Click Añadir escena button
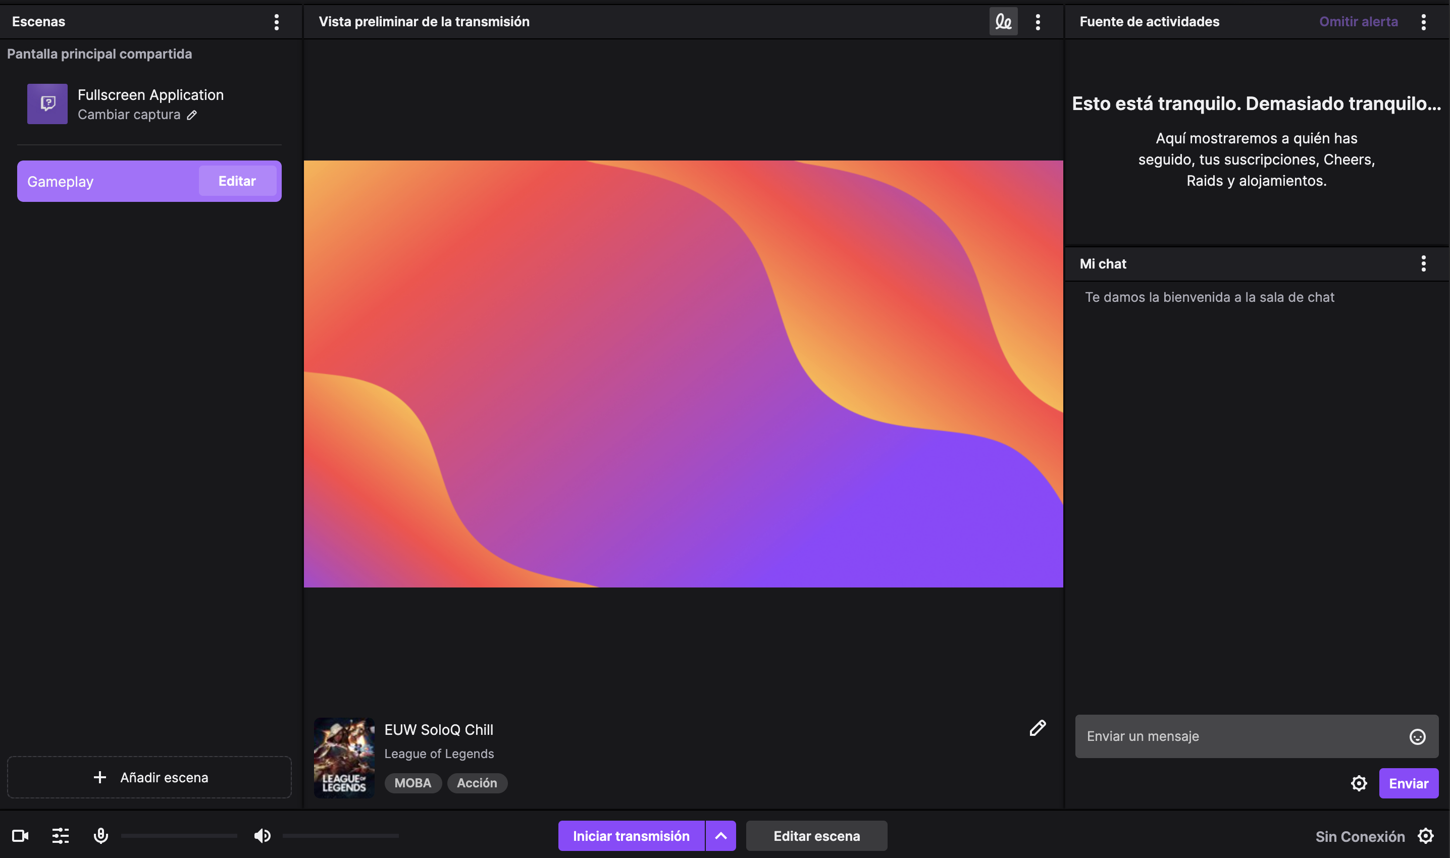The height and width of the screenshot is (858, 1450). [149, 778]
